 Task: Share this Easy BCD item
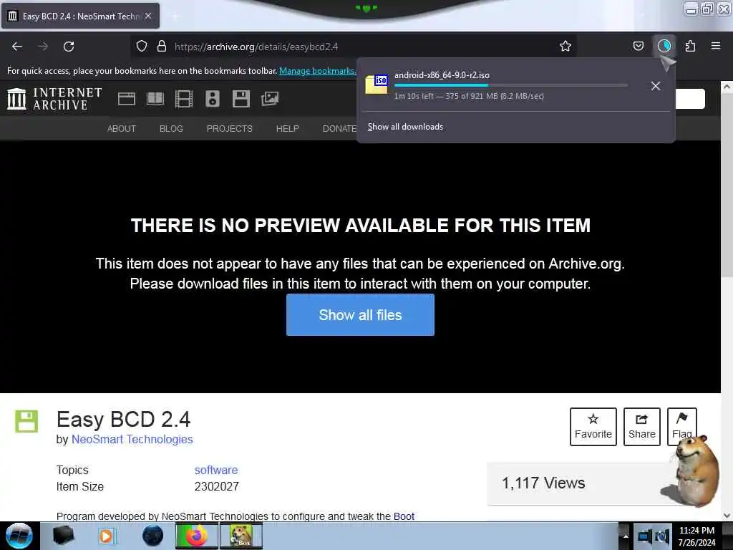pyautogui.click(x=642, y=427)
